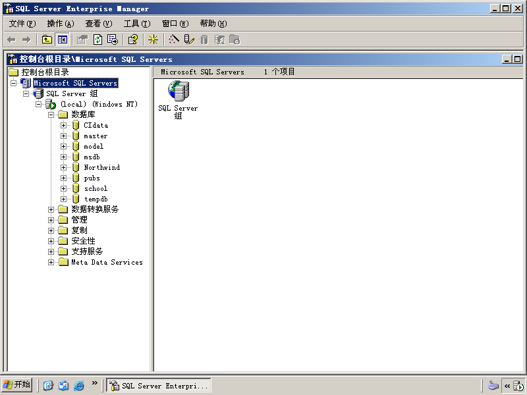The image size is (527, 395).
Task: Select the pubs database label
Action: 92,178
